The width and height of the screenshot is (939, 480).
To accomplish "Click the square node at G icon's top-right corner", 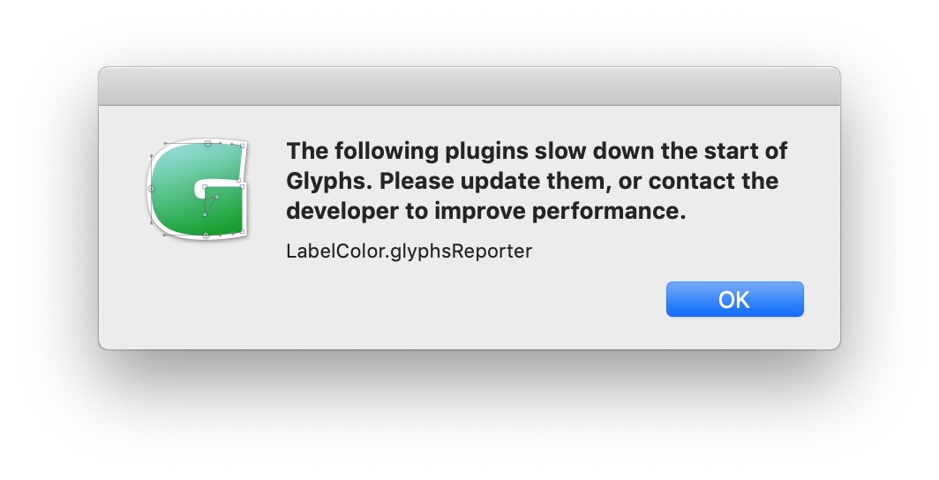I will [x=243, y=146].
